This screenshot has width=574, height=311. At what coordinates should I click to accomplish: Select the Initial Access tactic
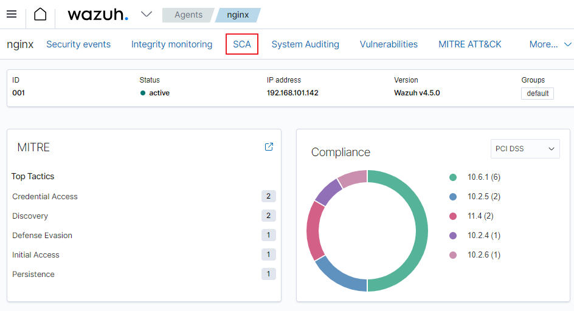point(35,255)
